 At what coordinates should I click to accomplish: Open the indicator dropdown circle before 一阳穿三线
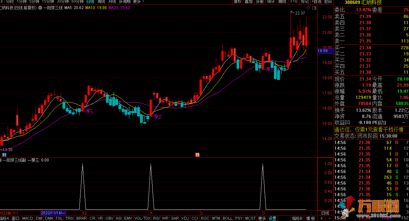point(40,8)
